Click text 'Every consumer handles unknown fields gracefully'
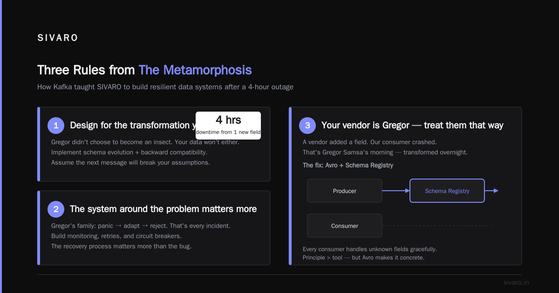Viewport: 559px width, 293px height. coord(370,249)
